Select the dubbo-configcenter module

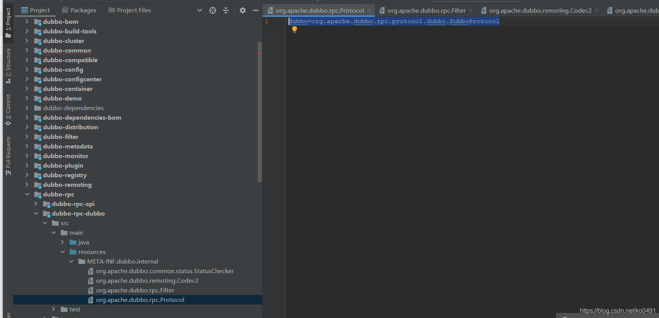click(72, 79)
